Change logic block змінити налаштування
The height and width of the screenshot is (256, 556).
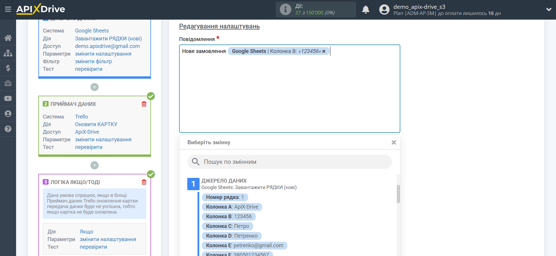(108, 239)
